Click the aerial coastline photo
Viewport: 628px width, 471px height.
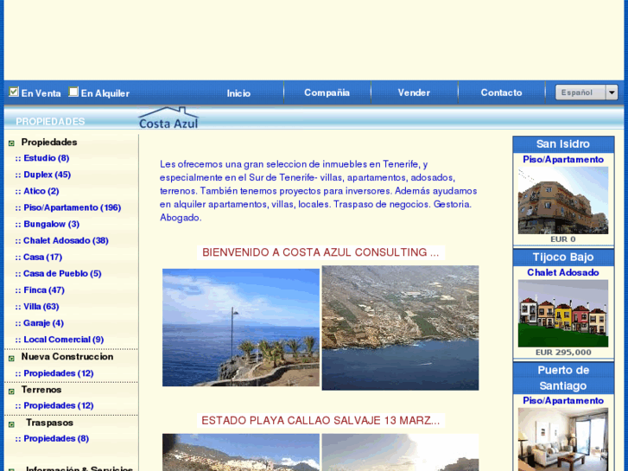(x=400, y=328)
